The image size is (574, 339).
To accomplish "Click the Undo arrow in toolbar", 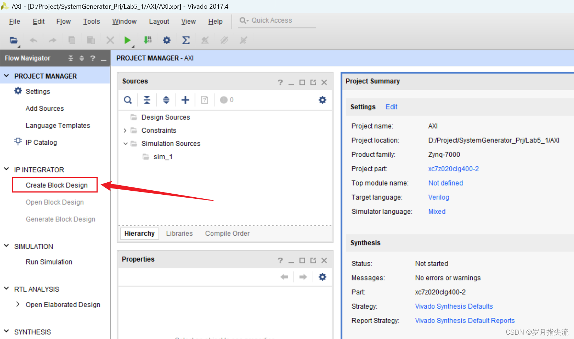I will point(34,40).
